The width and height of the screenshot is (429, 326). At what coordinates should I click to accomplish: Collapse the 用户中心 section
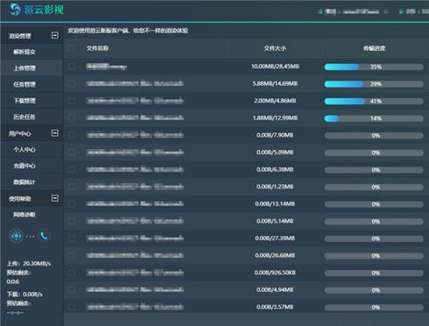click(55, 133)
